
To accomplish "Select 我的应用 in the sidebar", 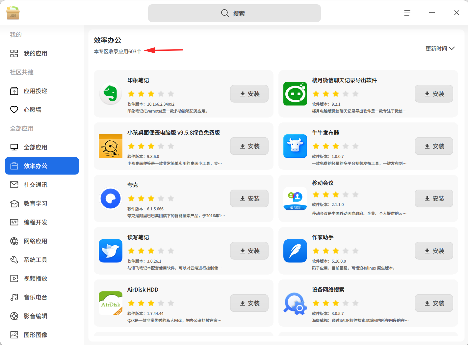I will (42, 53).
